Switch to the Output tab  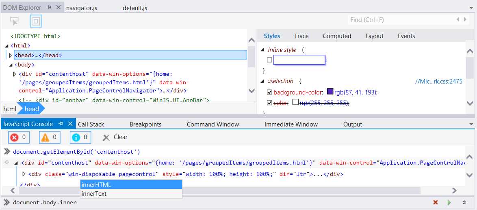point(353,124)
